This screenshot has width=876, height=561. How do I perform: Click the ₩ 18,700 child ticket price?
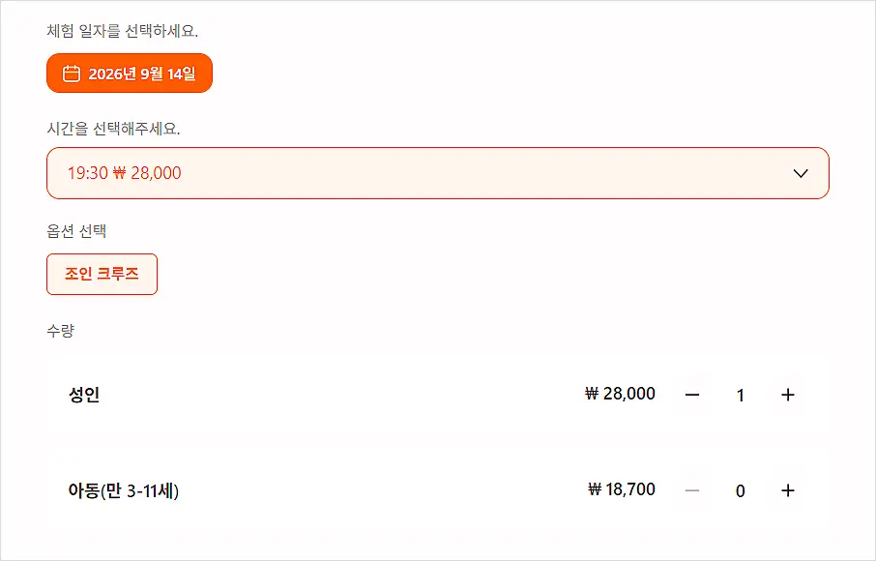coord(622,489)
